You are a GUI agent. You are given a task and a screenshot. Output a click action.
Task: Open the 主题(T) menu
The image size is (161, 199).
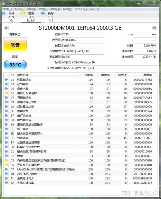pyautogui.click(x=43, y=9)
